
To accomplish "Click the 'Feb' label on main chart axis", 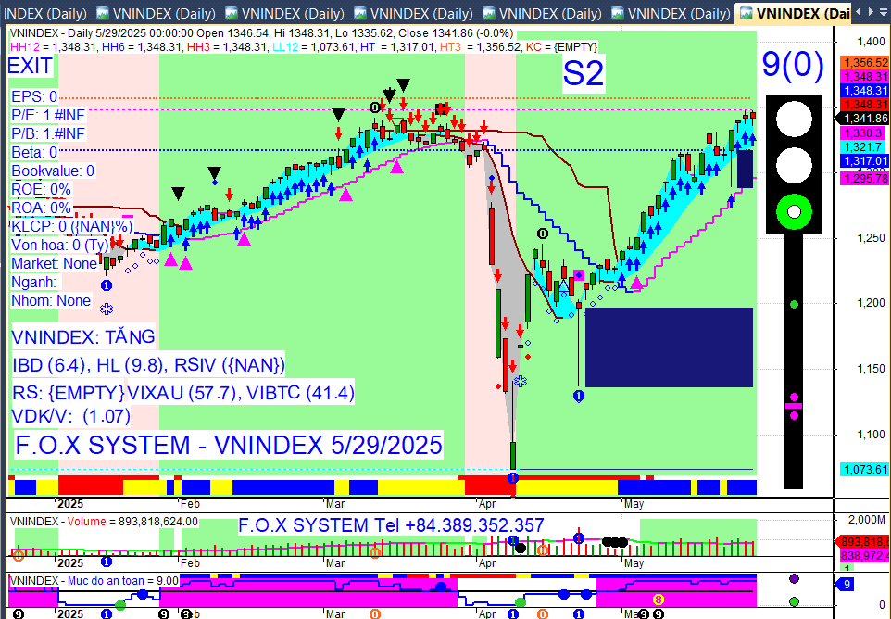I will point(190,503).
